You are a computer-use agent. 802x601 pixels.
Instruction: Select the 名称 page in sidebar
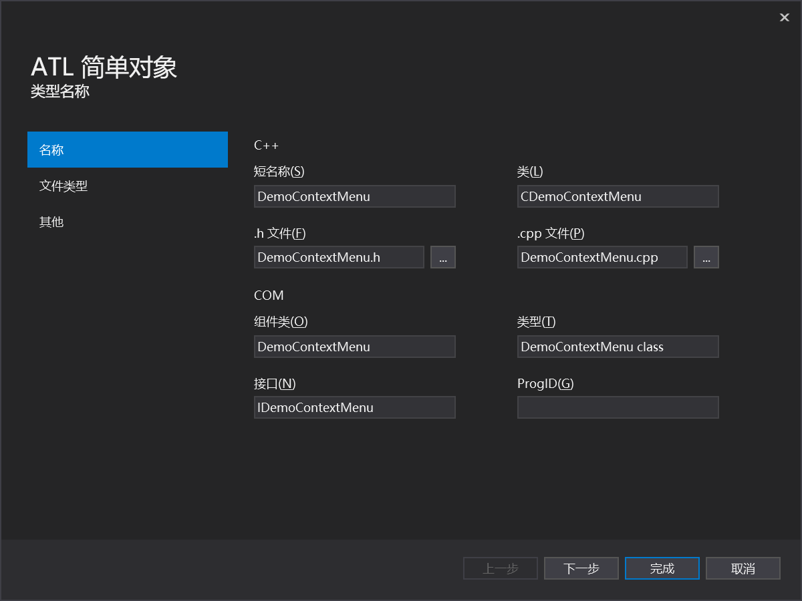[x=127, y=150]
